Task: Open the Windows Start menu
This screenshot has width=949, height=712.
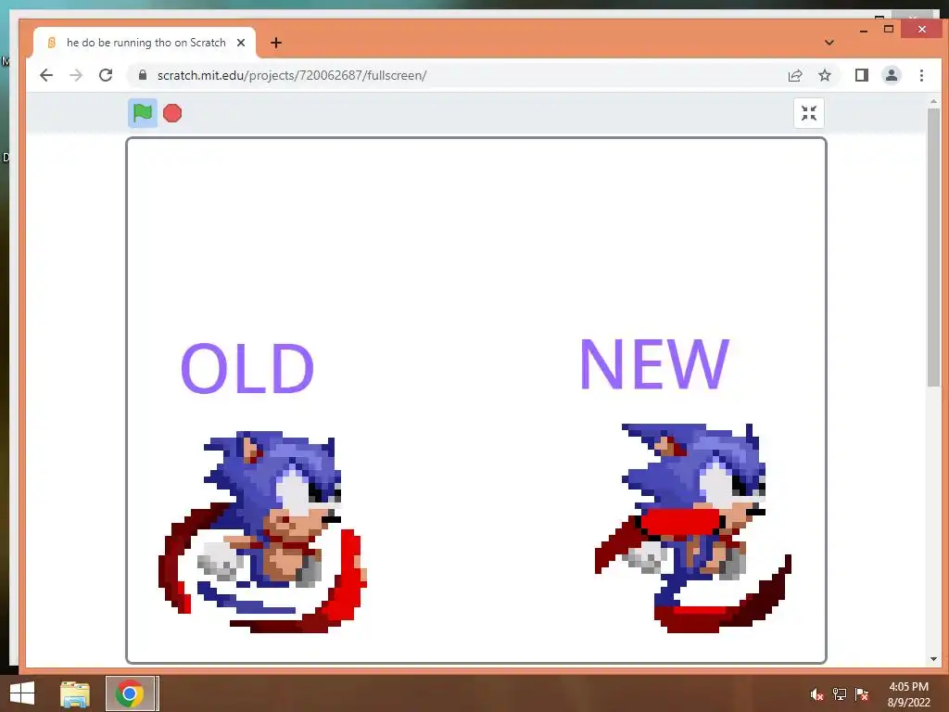Action: tap(22, 693)
